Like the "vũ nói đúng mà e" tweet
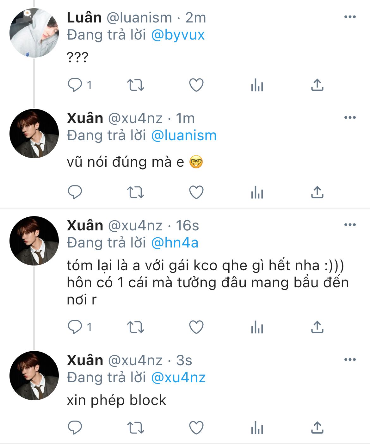Screen dimensions: 370x444 pyautogui.click(x=196, y=192)
